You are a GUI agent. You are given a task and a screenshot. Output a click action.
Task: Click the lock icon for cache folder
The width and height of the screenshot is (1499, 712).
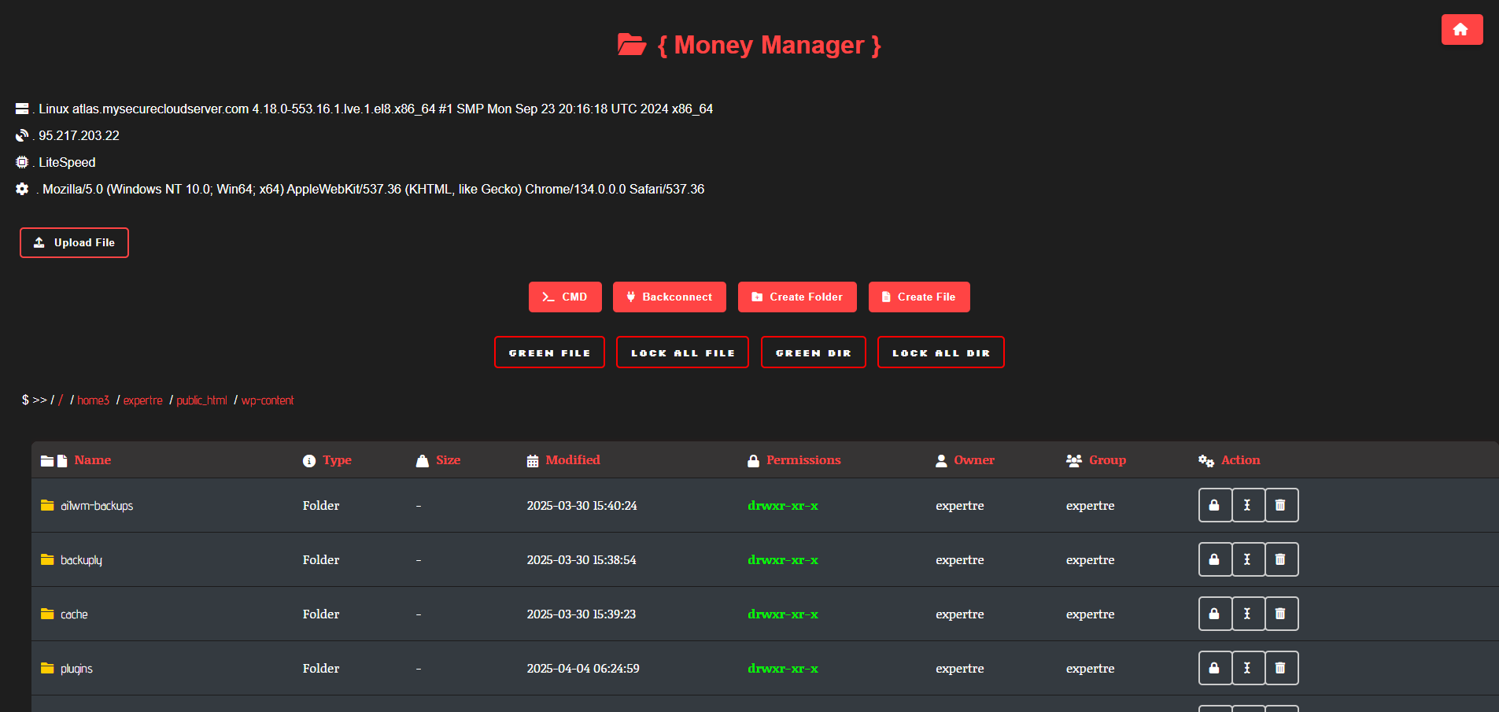coord(1214,614)
